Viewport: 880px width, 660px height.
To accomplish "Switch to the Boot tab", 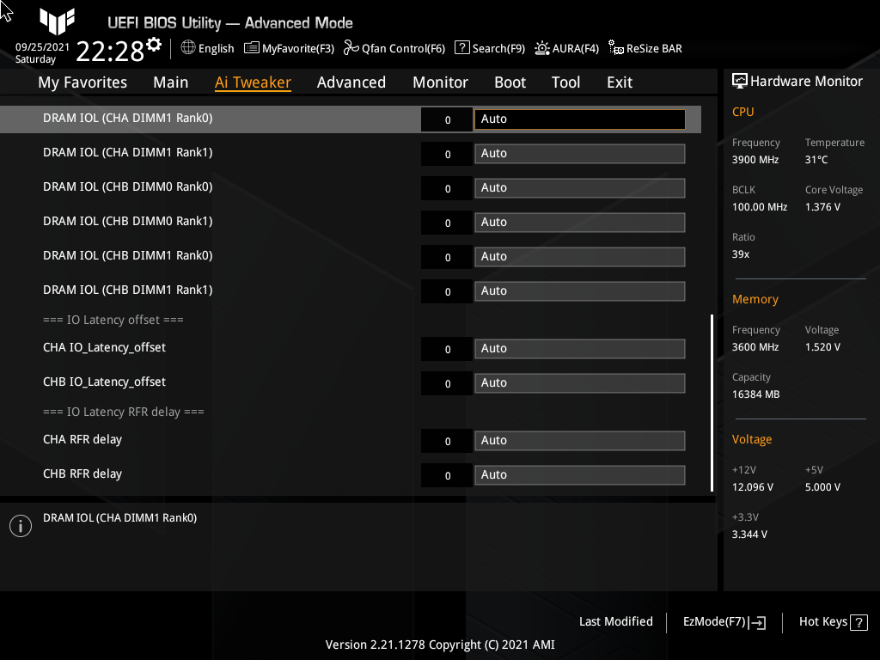I will 510,82.
